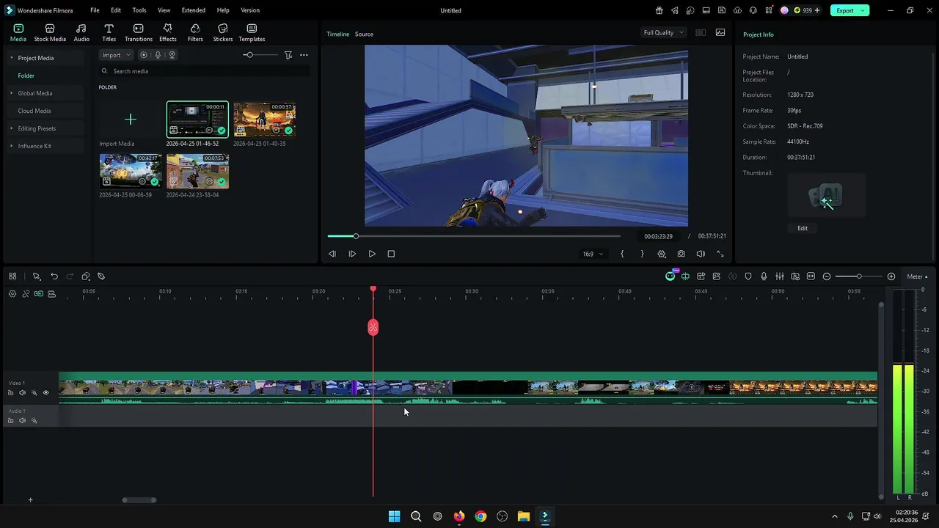Click preview progress slider handle
Screen dimensions: 939x528
[356, 236]
